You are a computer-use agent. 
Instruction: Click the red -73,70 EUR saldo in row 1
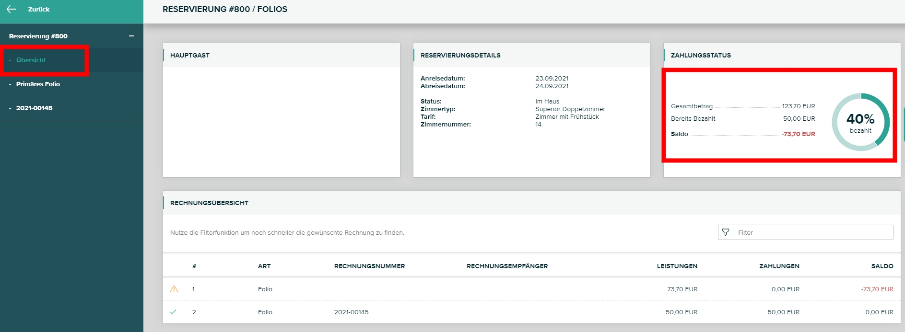877,289
